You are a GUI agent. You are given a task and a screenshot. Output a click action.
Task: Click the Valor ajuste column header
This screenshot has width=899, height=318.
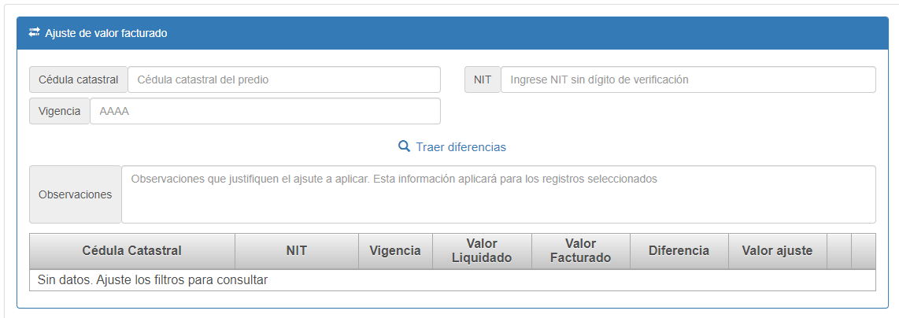point(777,251)
